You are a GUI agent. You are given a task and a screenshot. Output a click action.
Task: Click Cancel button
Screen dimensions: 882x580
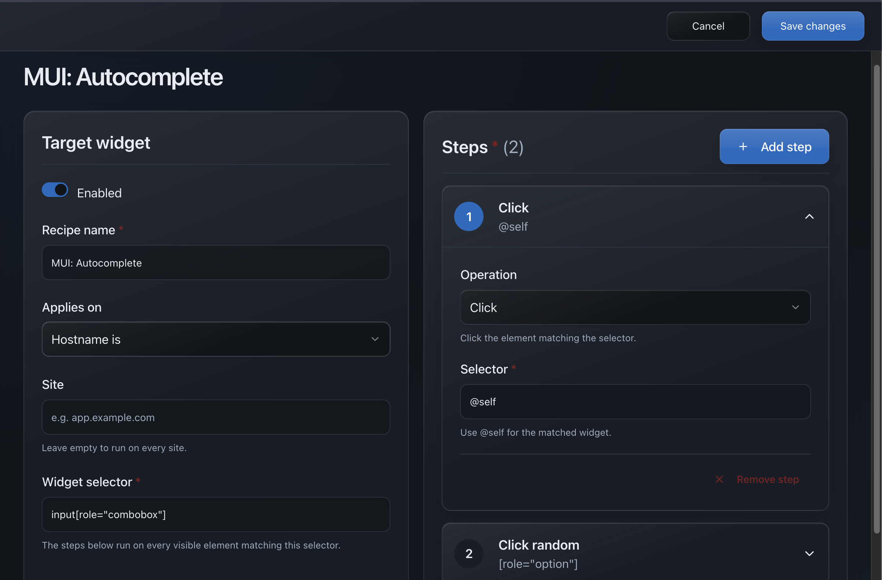(708, 26)
